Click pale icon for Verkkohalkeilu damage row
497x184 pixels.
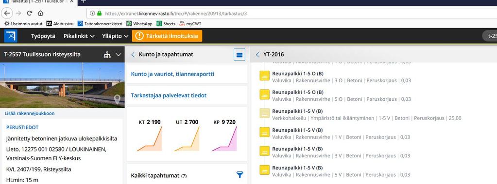pos(264,113)
